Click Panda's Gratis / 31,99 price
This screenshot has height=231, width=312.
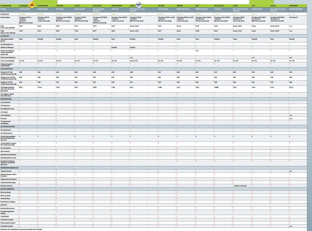pyautogui.click(x=275, y=26)
